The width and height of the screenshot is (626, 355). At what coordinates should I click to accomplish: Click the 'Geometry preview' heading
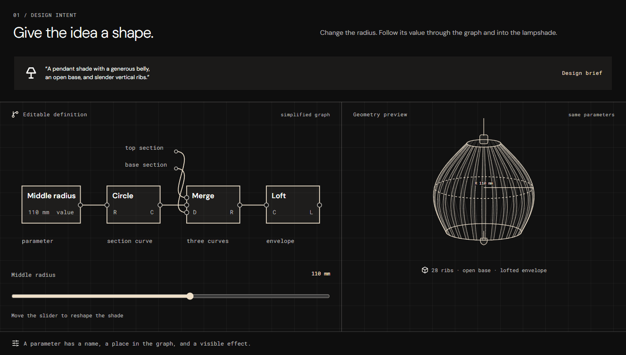380,114
